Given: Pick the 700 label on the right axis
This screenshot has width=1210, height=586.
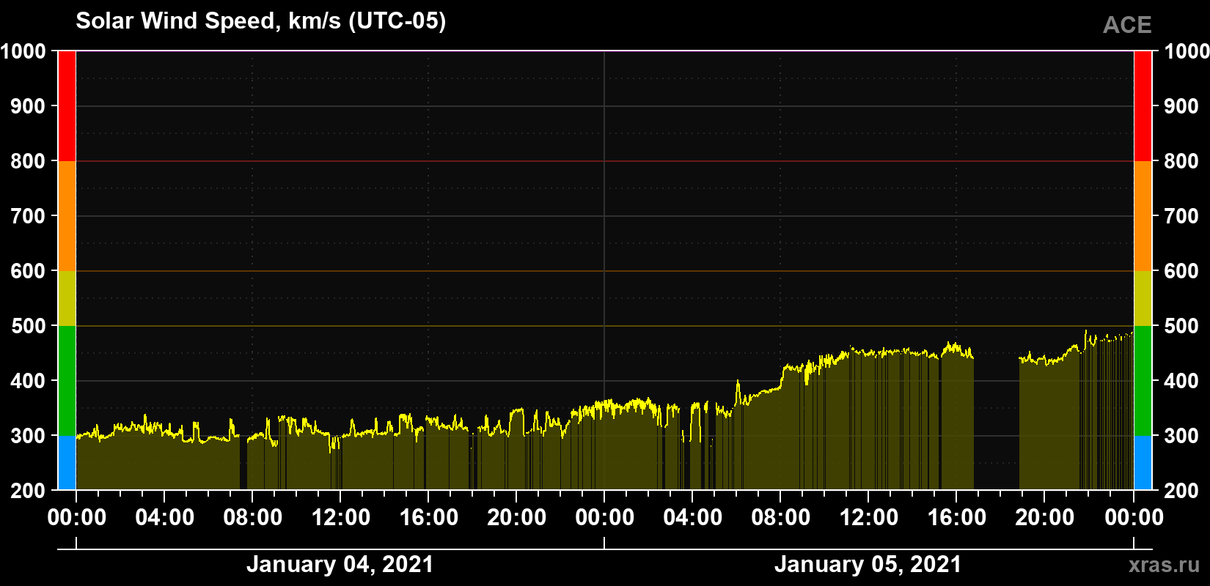Looking at the screenshot, I should (1181, 216).
